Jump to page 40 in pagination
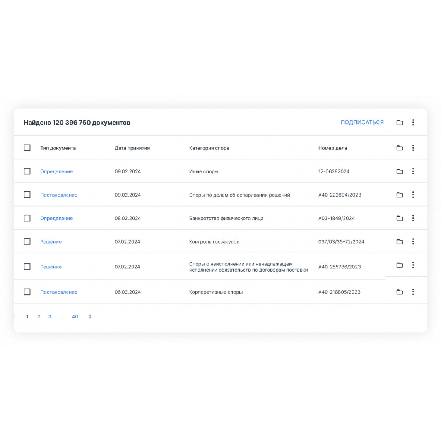 75,317
